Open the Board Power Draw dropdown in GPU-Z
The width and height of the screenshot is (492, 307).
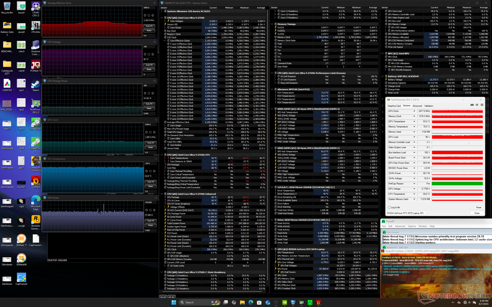point(414,158)
